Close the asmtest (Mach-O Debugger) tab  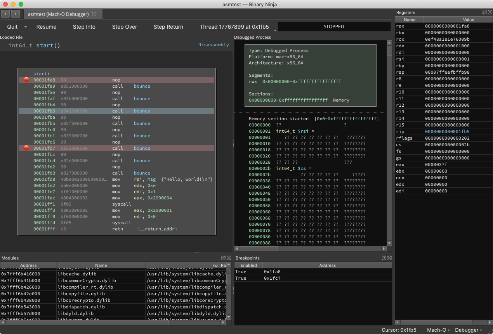pyautogui.click(x=94, y=14)
